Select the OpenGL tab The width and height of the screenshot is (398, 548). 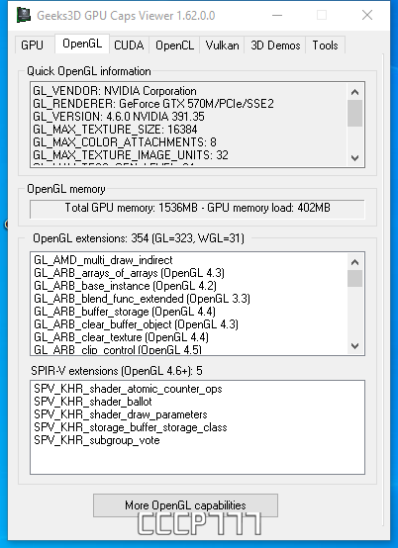pyautogui.click(x=82, y=44)
